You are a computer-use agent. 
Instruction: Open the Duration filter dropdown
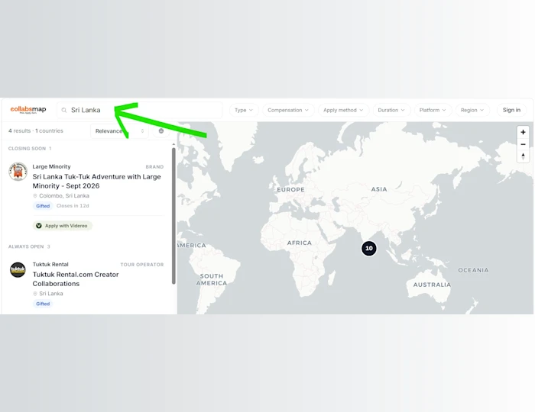pyautogui.click(x=391, y=110)
